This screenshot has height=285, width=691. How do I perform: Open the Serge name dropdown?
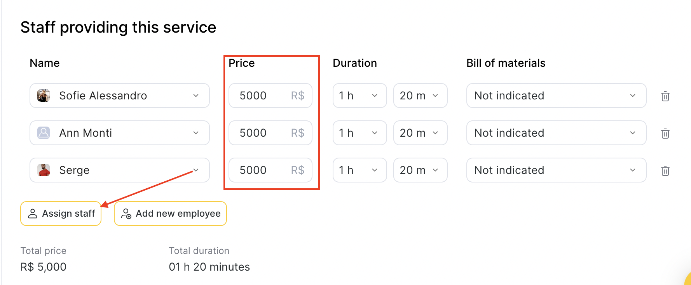pyautogui.click(x=120, y=170)
